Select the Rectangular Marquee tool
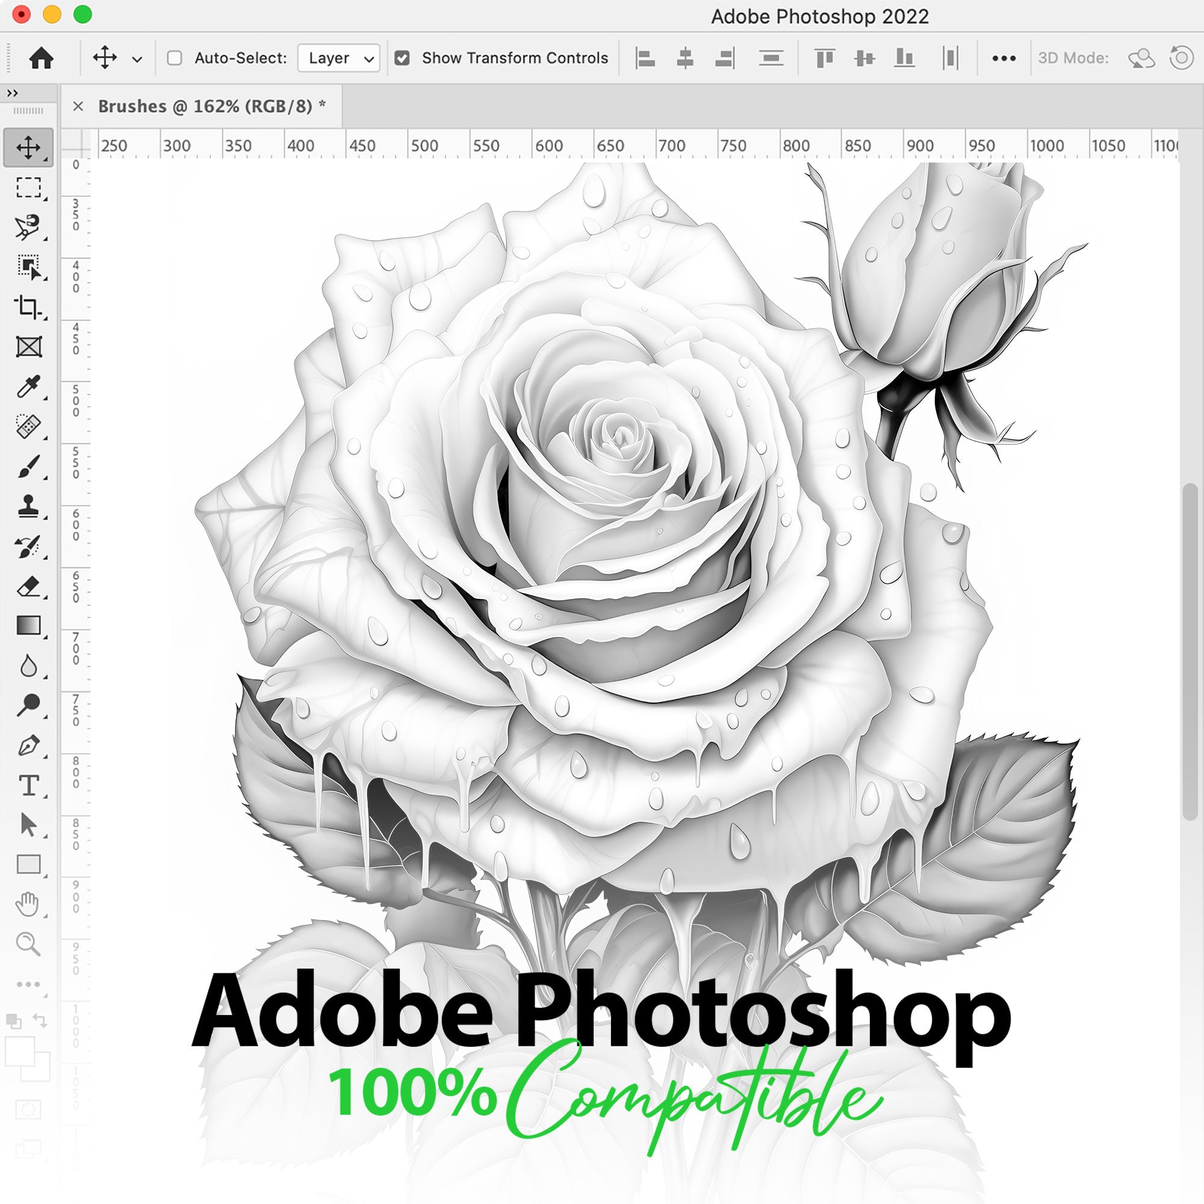Image resolution: width=1204 pixels, height=1204 pixels. tap(28, 188)
